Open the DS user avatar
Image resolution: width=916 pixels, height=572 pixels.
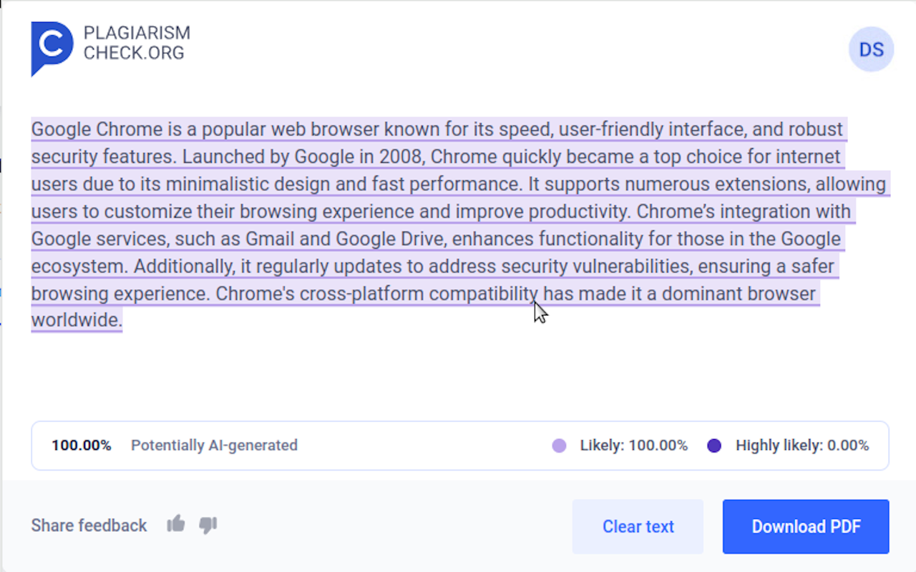click(871, 49)
